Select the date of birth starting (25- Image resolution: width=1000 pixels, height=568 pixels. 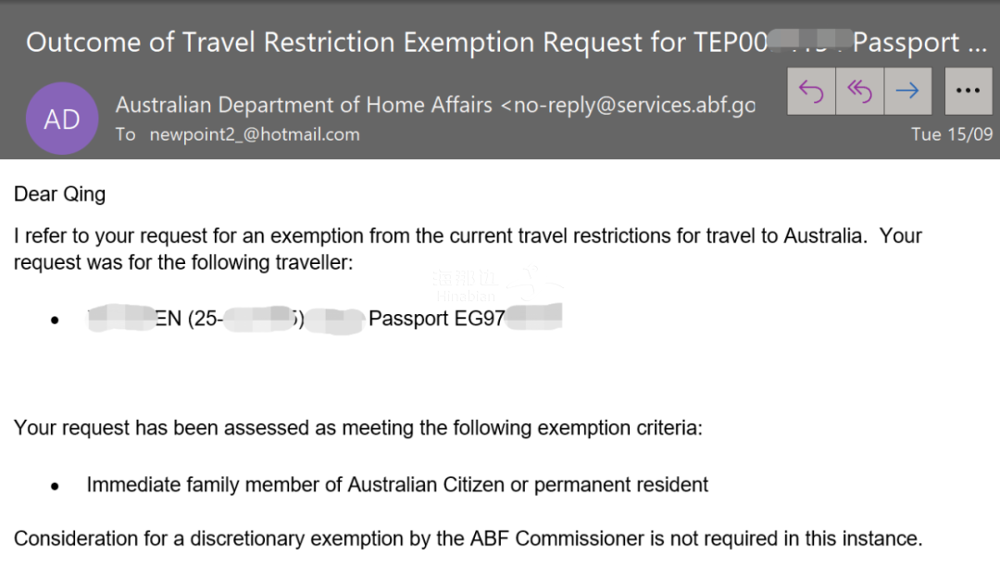pyautogui.click(x=246, y=319)
